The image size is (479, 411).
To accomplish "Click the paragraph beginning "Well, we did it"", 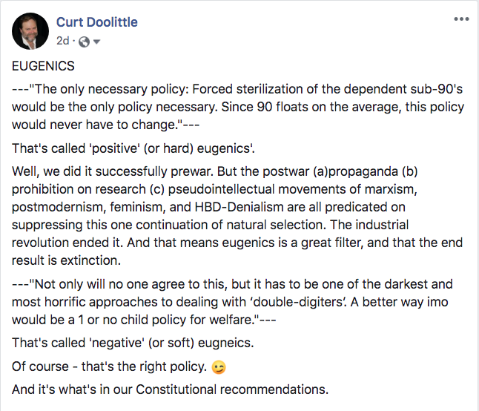I will 237,215.
